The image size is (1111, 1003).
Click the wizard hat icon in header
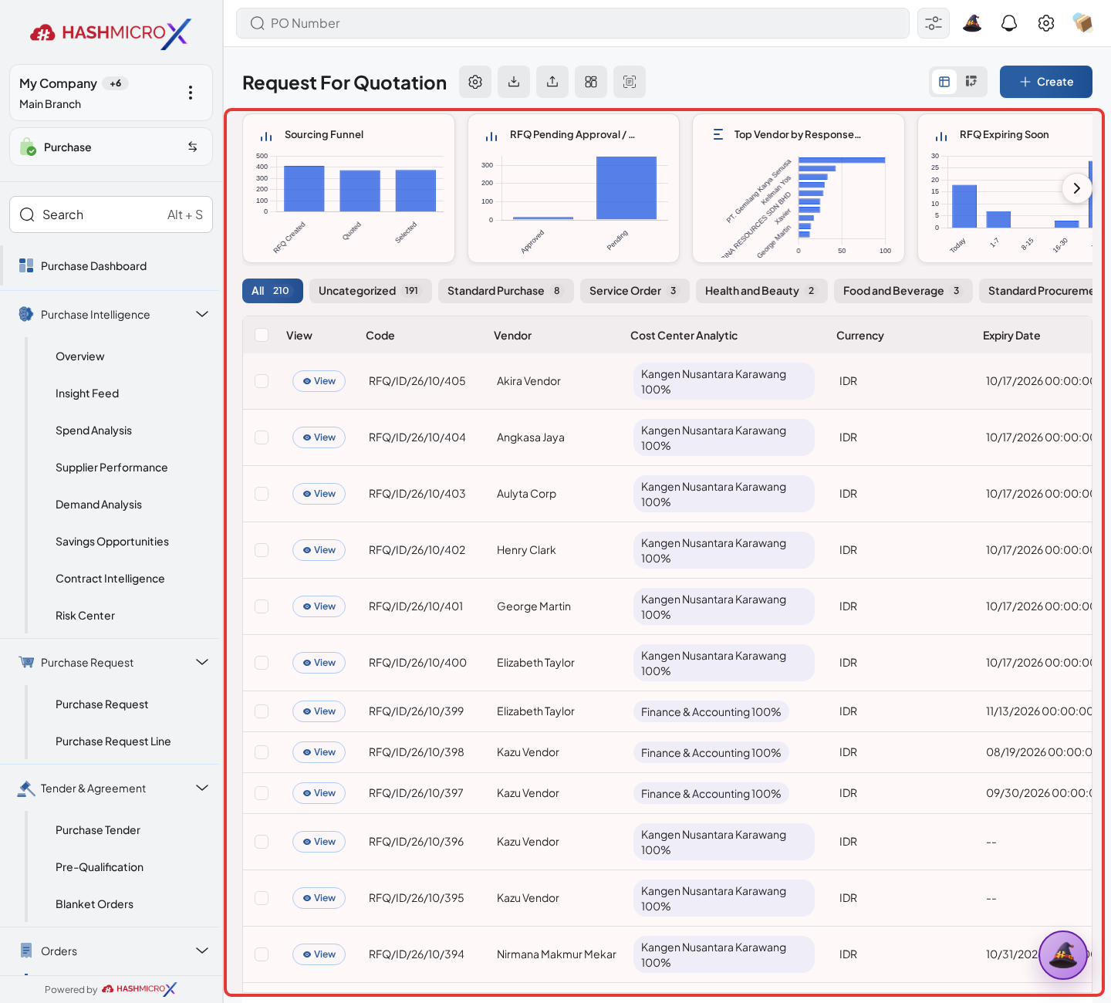972,23
